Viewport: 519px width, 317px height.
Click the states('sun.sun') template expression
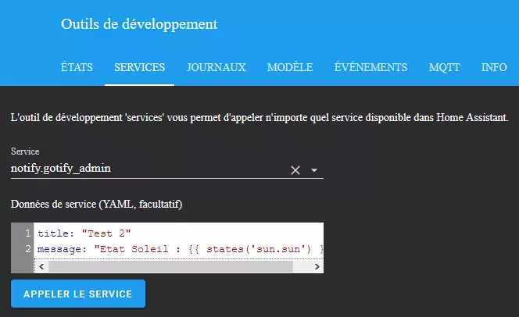tap(259, 249)
